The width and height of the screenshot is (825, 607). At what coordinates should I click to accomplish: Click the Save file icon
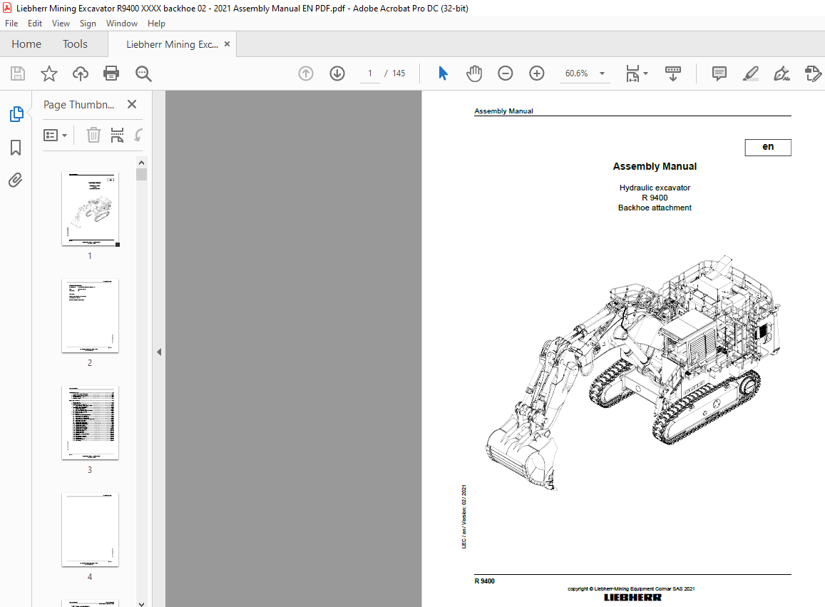tap(18, 73)
